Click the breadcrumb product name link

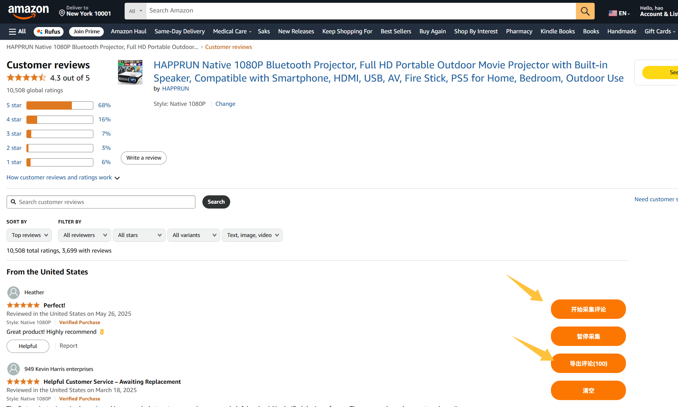pos(102,47)
